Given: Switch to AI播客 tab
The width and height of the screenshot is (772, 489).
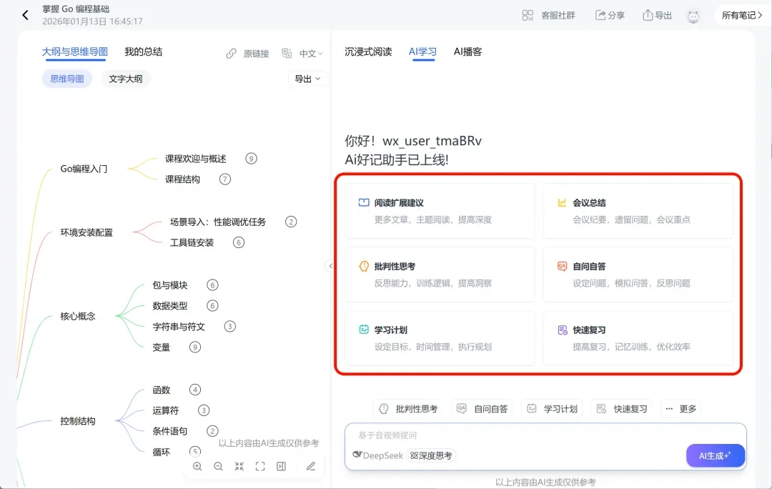Looking at the screenshot, I should point(467,51).
